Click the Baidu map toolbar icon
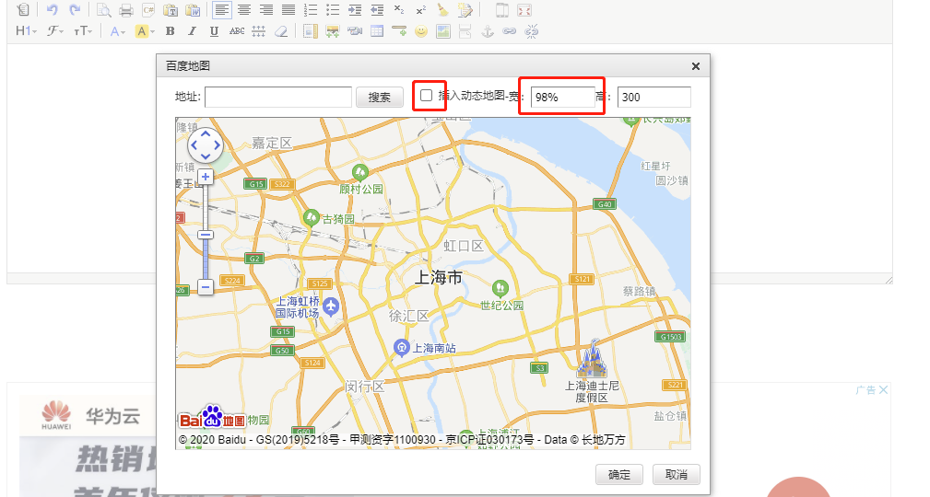The image size is (930, 497). pos(443,31)
